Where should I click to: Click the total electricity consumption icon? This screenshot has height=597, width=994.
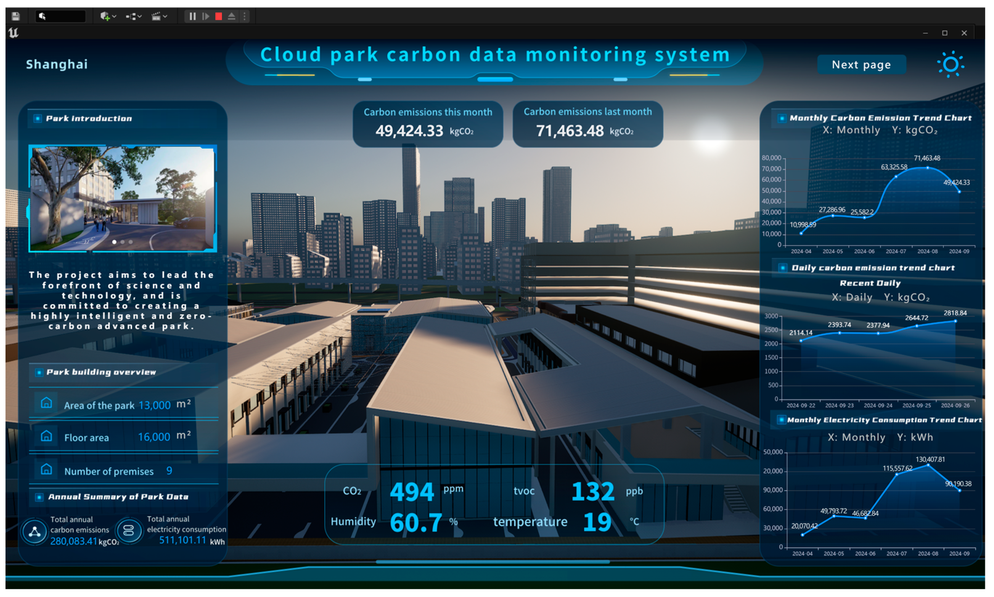coord(129,531)
